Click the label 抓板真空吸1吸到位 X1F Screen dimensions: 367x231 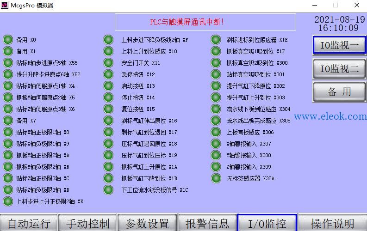pos(255,51)
